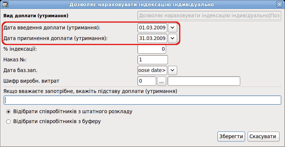
Task: Click the Наказ № input field
Action: (x=153, y=60)
